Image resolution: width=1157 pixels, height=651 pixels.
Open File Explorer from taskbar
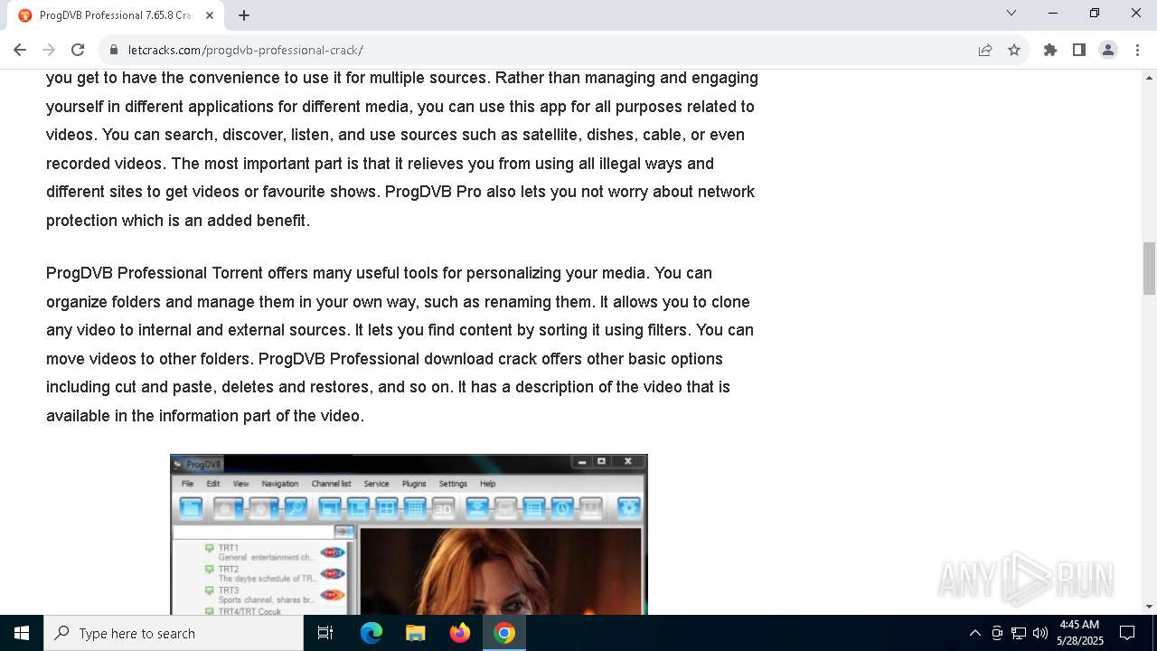[x=415, y=633]
